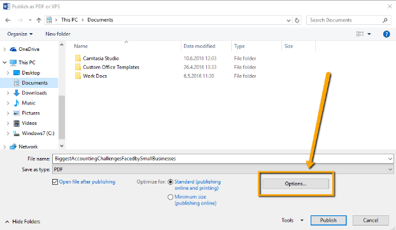Click the Downloads arrow icon
This screenshot has width=396, height=230.
click(17, 93)
